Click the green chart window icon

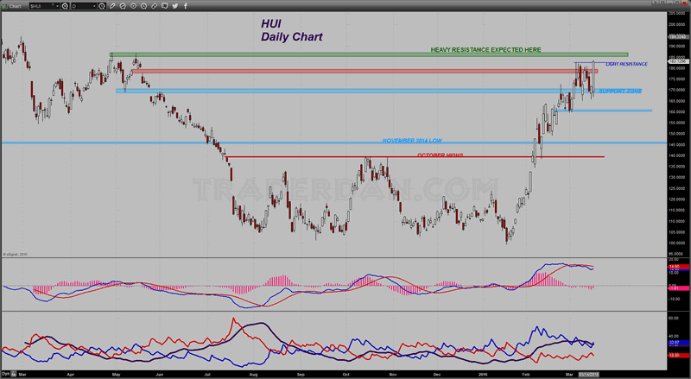tap(4, 5)
